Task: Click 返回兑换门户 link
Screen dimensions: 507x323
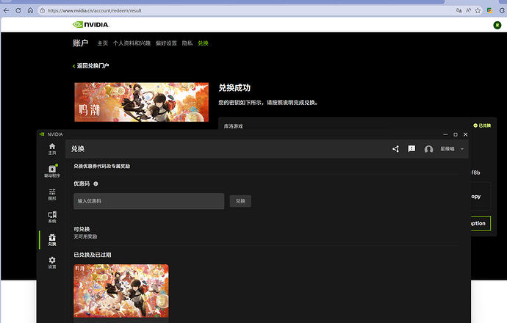Action: coord(91,66)
